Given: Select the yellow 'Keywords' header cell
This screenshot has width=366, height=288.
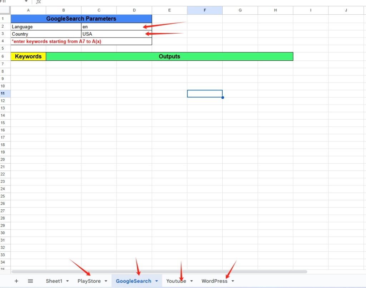Looking at the screenshot, I should click(x=28, y=56).
